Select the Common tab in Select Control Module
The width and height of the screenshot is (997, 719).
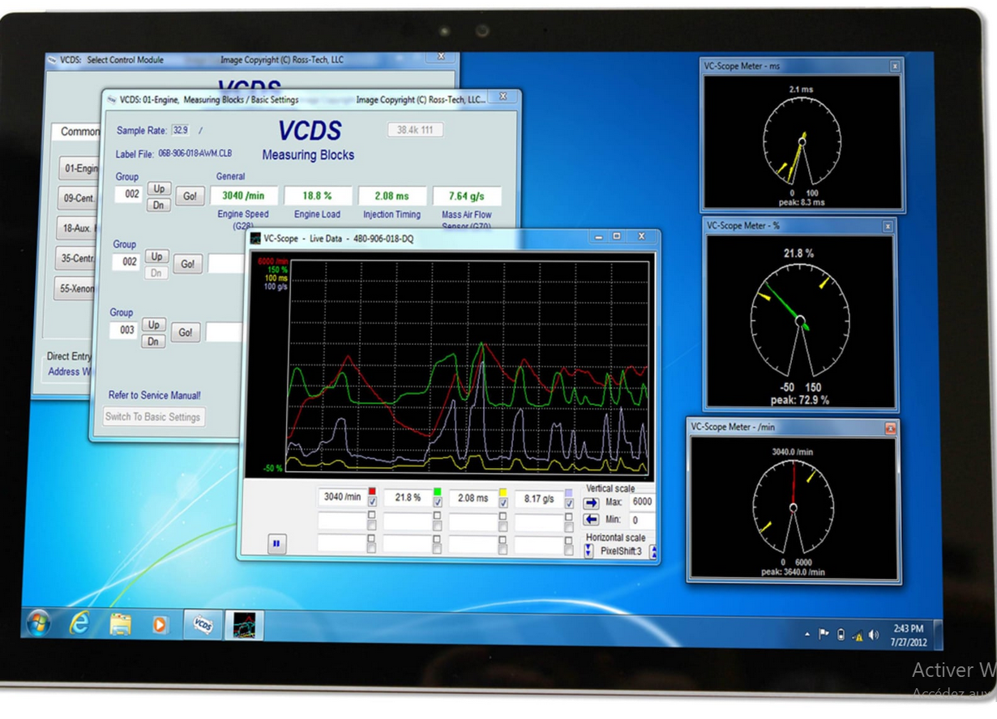click(79, 132)
